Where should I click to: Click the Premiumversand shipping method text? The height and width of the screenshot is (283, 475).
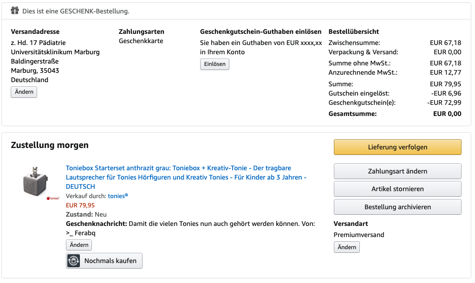[x=358, y=235]
